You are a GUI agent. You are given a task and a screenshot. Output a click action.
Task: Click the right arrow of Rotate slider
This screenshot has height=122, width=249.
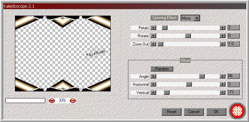[x=222, y=36]
